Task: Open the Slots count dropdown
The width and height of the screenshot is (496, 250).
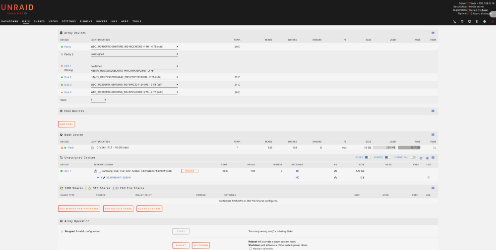Action: click(x=98, y=100)
